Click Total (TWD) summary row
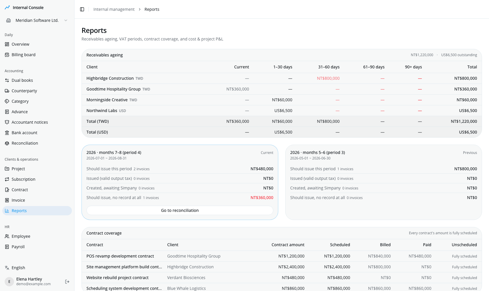Viewport: 489px width, 291px height. point(282,121)
